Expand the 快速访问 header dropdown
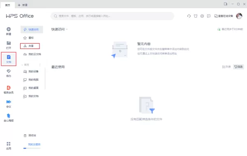This screenshot has height=156, width=247. (x=67, y=29)
